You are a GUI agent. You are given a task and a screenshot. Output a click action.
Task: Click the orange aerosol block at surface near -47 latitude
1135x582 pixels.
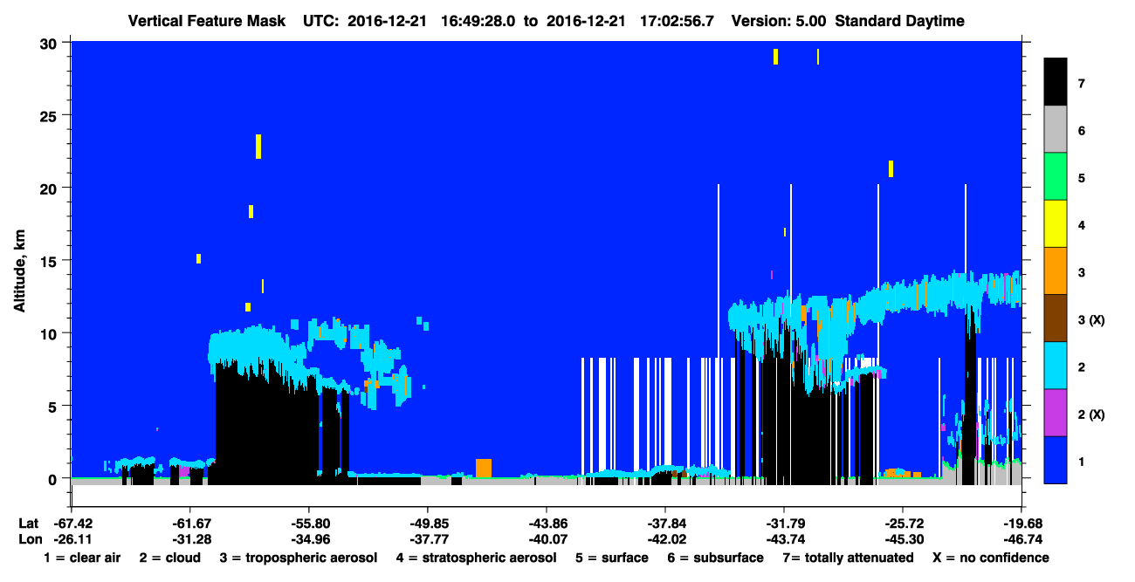[484, 468]
